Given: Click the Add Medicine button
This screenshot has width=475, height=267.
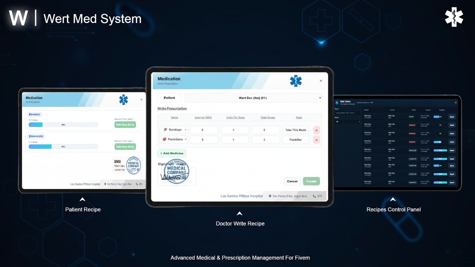Looking at the screenshot, I should tap(171, 153).
